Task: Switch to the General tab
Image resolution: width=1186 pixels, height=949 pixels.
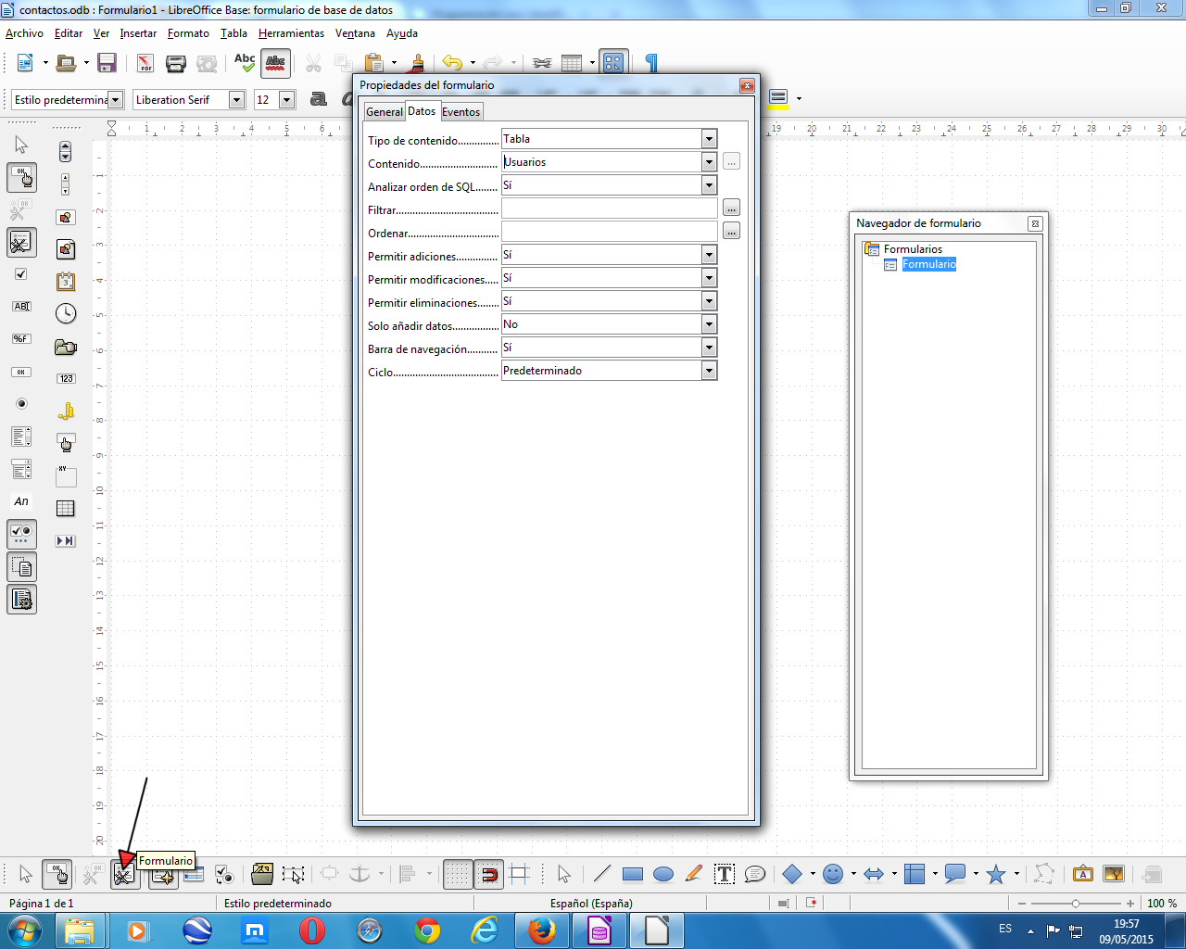Action: (384, 112)
